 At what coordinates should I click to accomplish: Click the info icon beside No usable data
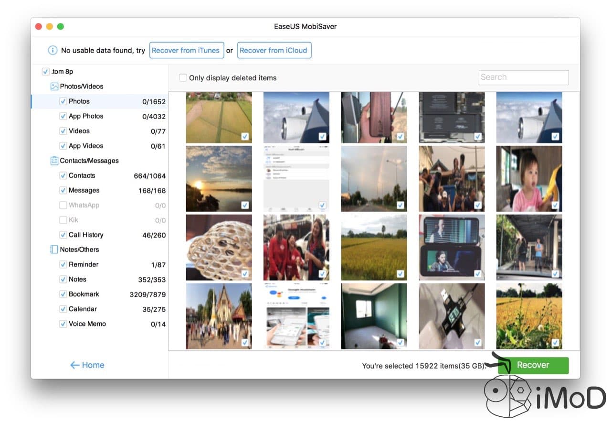[53, 50]
